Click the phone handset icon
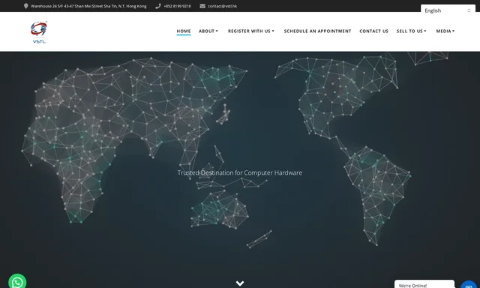480x288 pixels. tap(158, 6)
